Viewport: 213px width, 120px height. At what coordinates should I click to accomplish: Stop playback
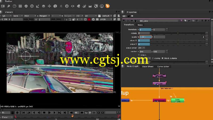pos(44,113)
